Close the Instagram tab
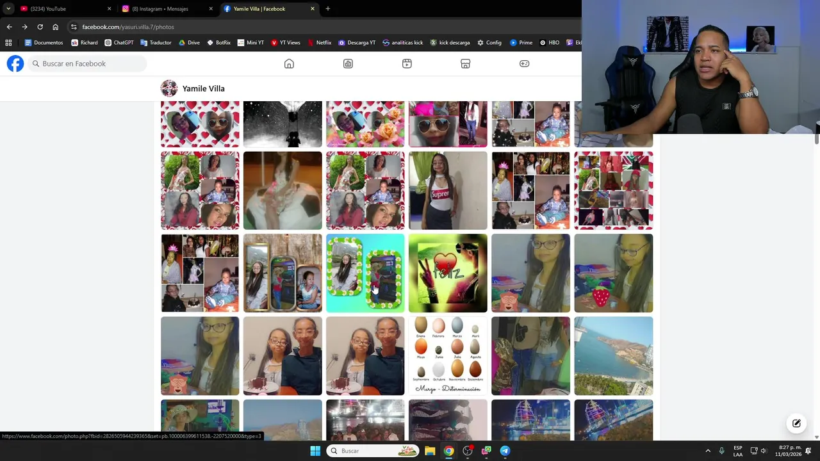The image size is (820, 461). pyautogui.click(x=211, y=8)
